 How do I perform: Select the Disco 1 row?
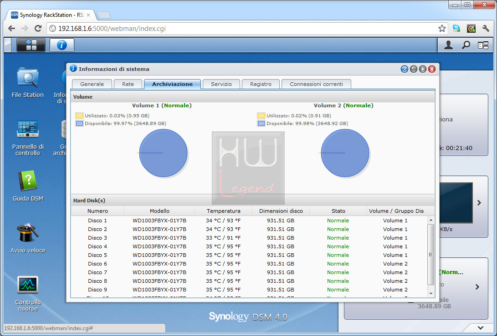click(249, 221)
